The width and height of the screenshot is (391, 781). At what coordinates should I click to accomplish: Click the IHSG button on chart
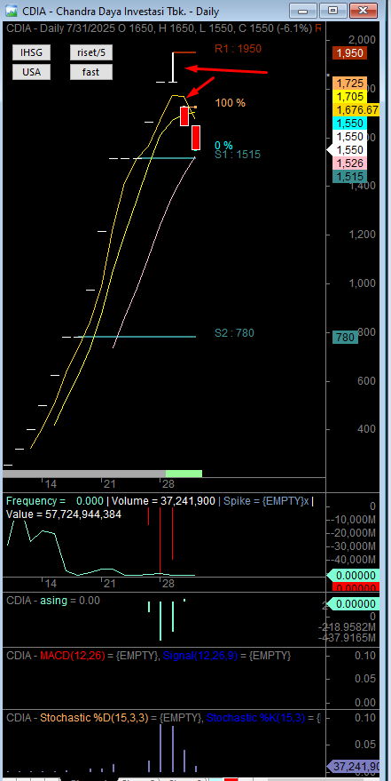(31, 52)
